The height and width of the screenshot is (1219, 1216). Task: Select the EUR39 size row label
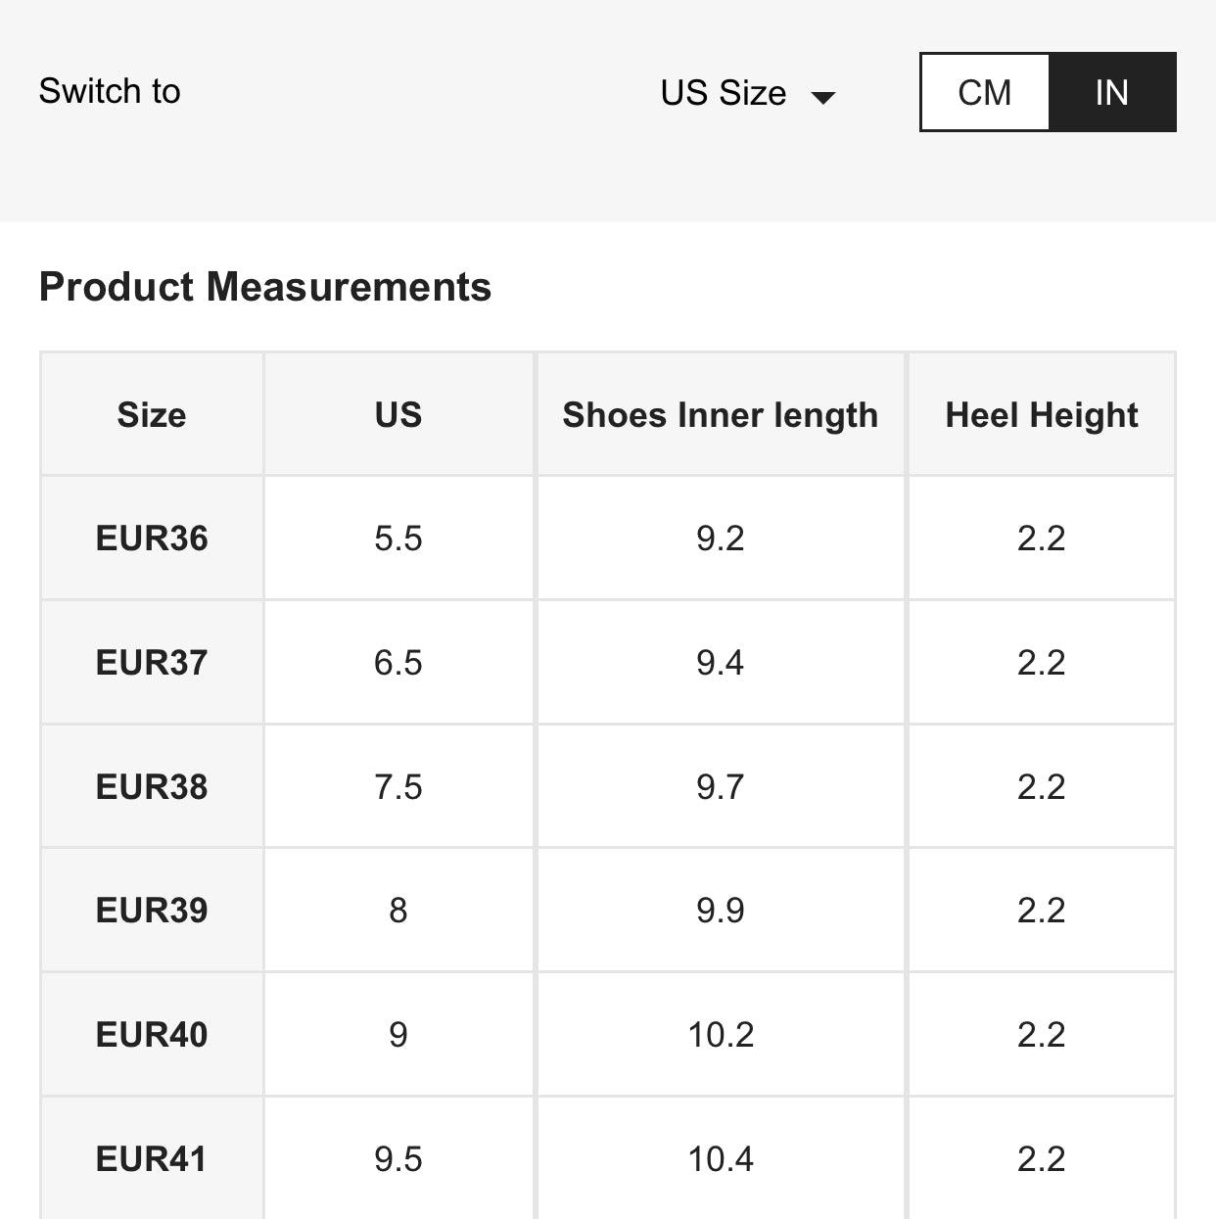pos(152,911)
